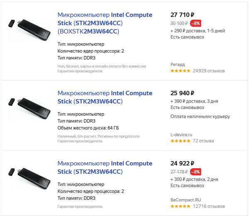Viewport: 249px width, 216px height.
Task: Click the star rating beside 12716 отзывов
Action: [x=181, y=206]
